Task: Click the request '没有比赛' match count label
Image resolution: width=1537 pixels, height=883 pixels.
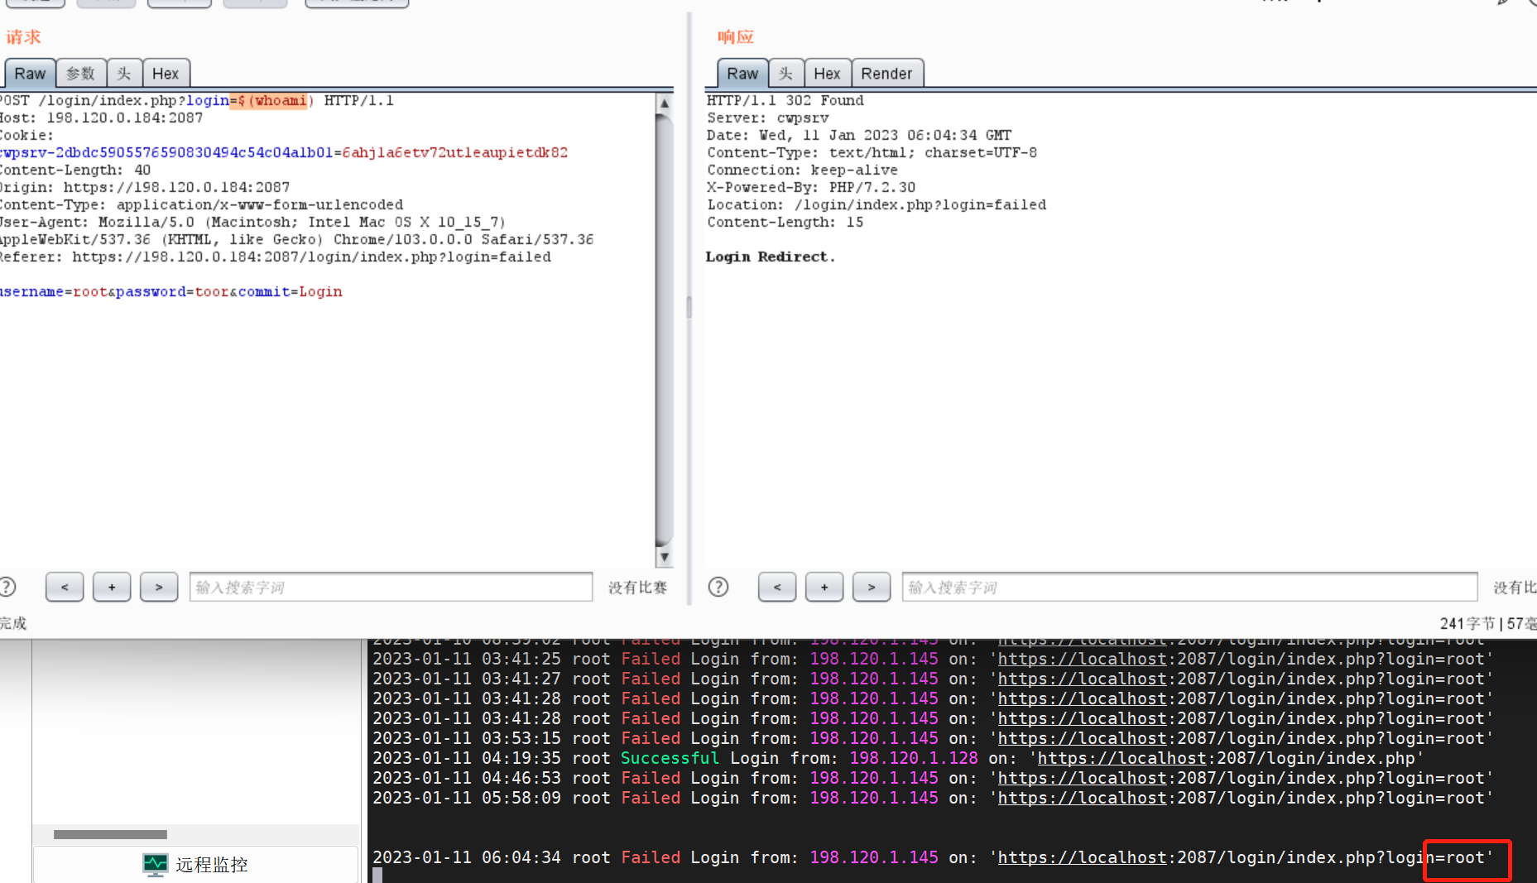Action: point(637,587)
